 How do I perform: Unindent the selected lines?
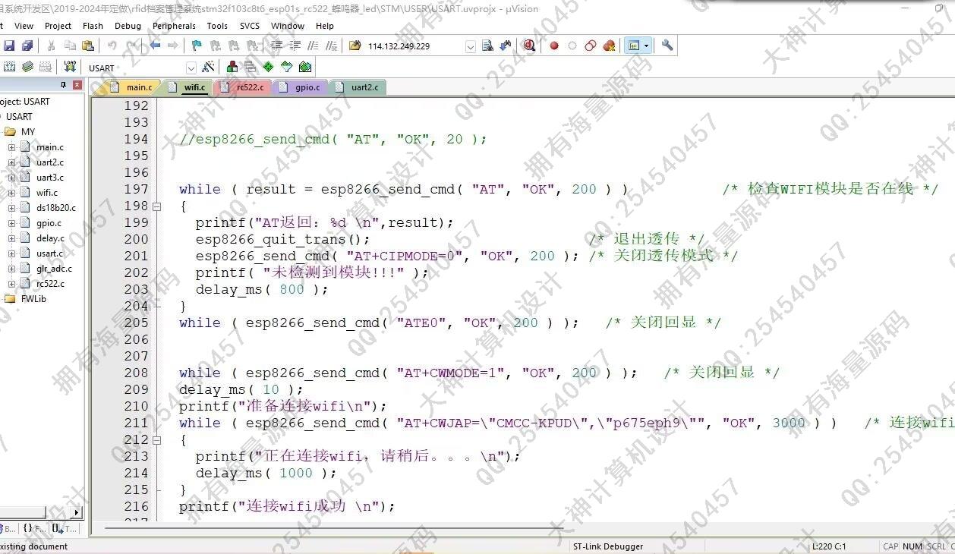click(295, 46)
